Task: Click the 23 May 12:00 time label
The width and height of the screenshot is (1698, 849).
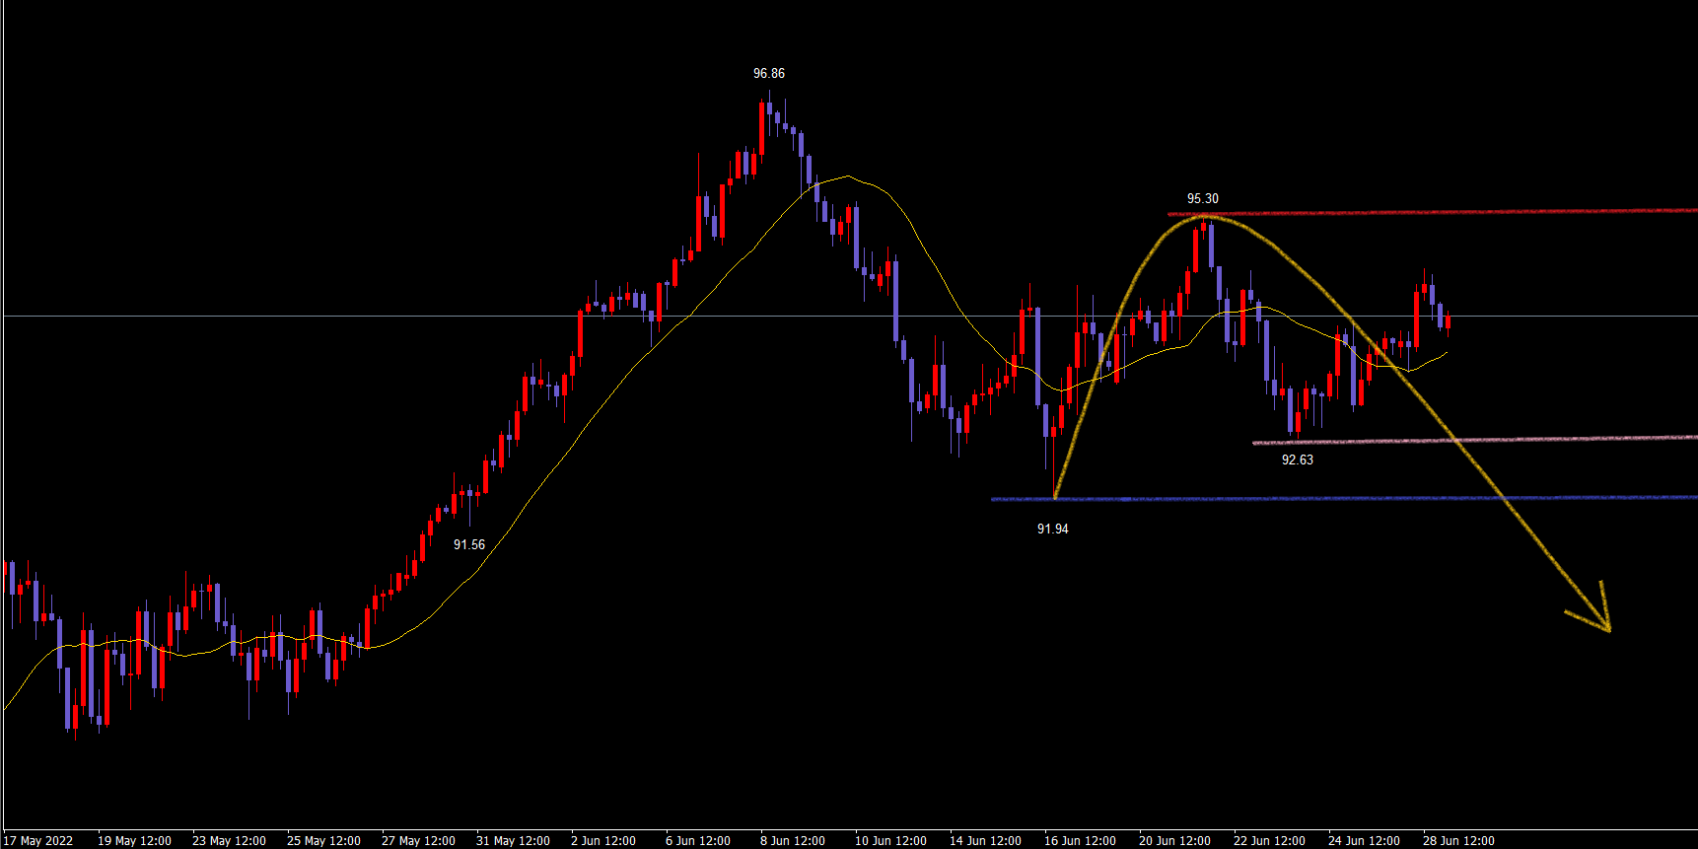Action: pyautogui.click(x=229, y=841)
